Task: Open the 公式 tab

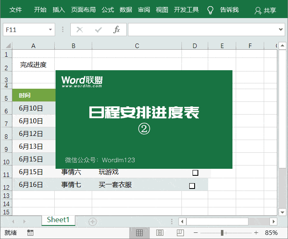Action: [x=108, y=10]
